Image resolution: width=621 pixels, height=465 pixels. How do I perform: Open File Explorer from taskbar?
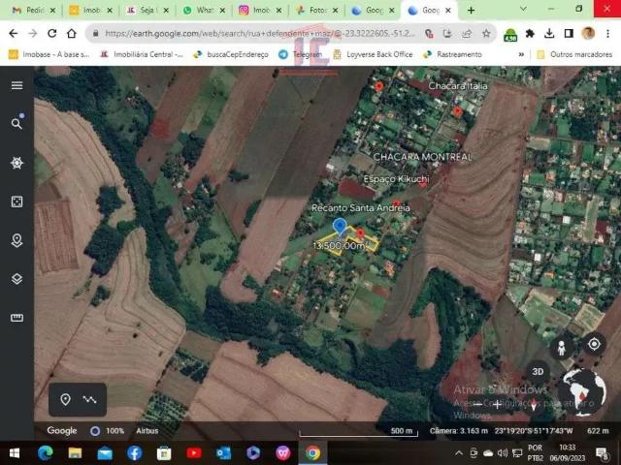point(75,453)
